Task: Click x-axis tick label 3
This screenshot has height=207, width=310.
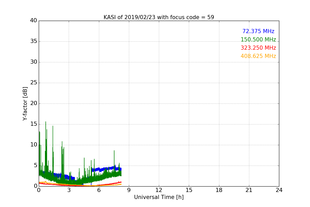Action: (69, 190)
